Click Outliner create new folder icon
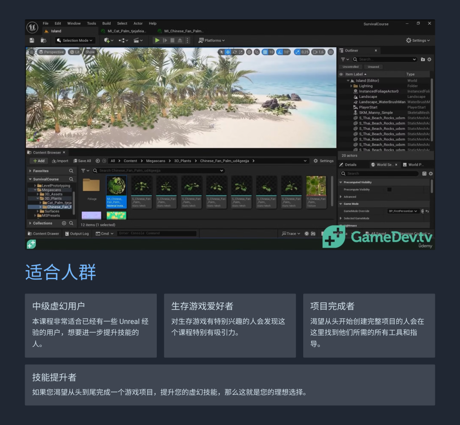This screenshot has height=425, width=460. click(423, 60)
